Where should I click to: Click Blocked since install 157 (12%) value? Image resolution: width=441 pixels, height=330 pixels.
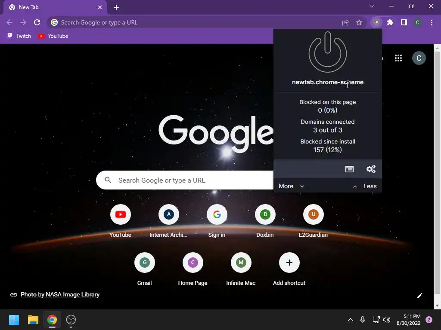point(328,150)
